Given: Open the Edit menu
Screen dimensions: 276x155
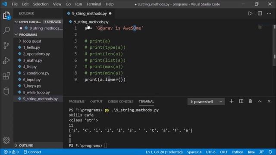Looking at the screenshot, I should [x=25, y=4].
